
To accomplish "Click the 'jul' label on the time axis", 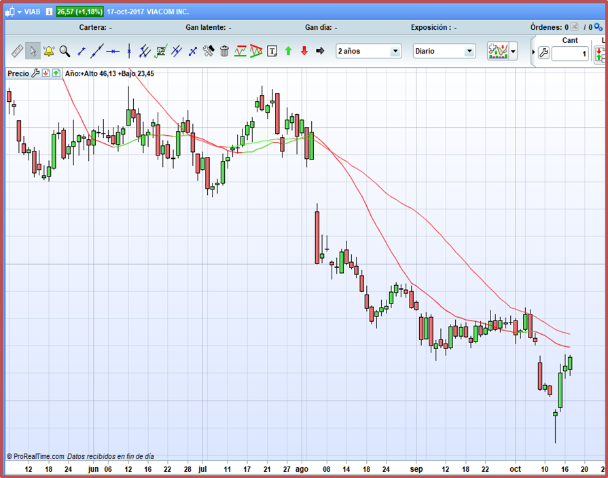I will pyautogui.click(x=202, y=469).
